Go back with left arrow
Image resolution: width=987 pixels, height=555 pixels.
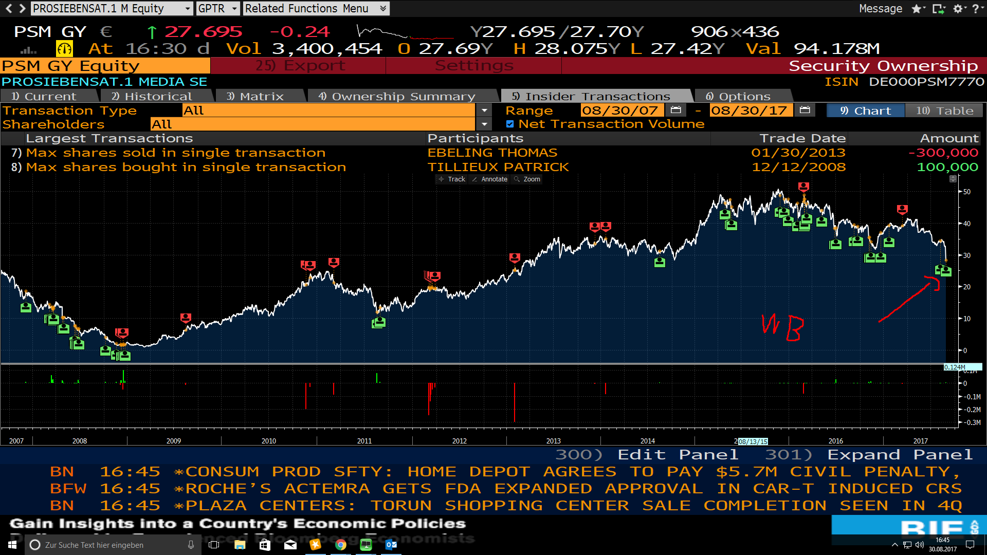pyautogui.click(x=9, y=8)
